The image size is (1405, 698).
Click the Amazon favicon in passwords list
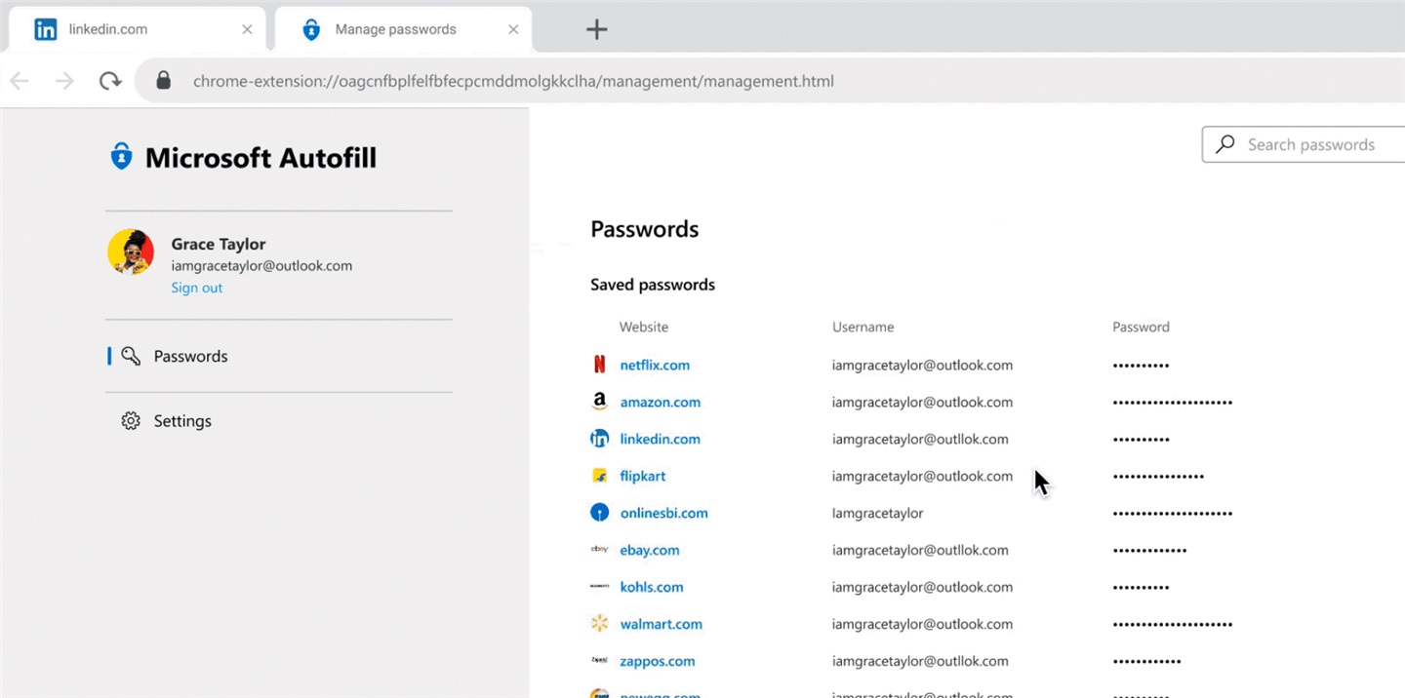[x=599, y=402]
